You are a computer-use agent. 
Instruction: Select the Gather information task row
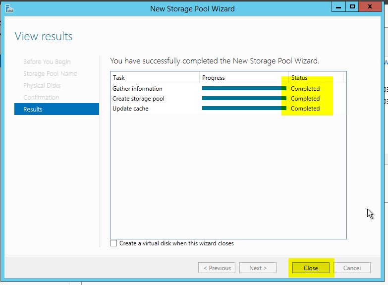(228, 88)
